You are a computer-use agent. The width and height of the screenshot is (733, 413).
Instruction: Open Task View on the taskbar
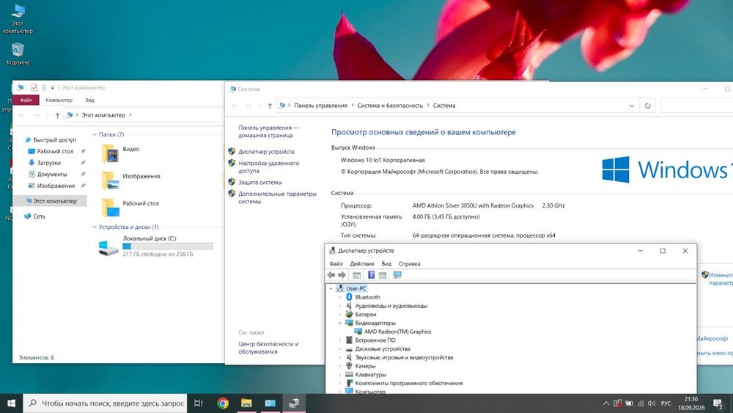point(198,403)
